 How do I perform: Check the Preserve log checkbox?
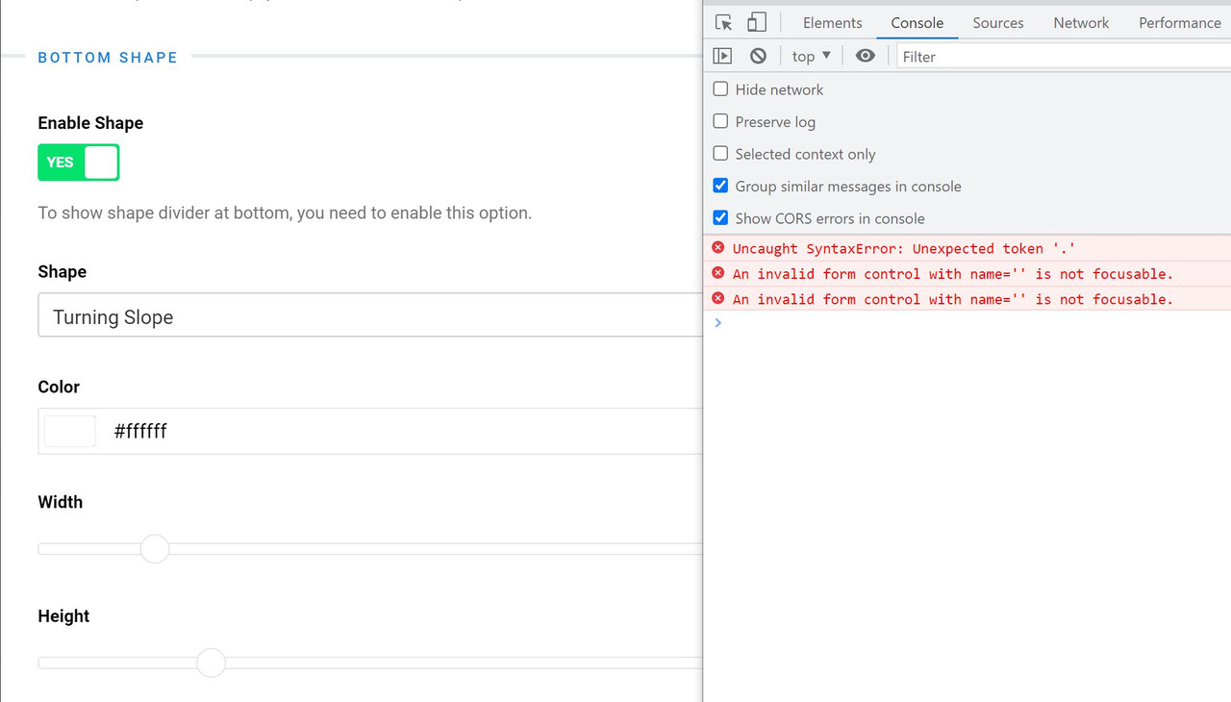point(720,121)
